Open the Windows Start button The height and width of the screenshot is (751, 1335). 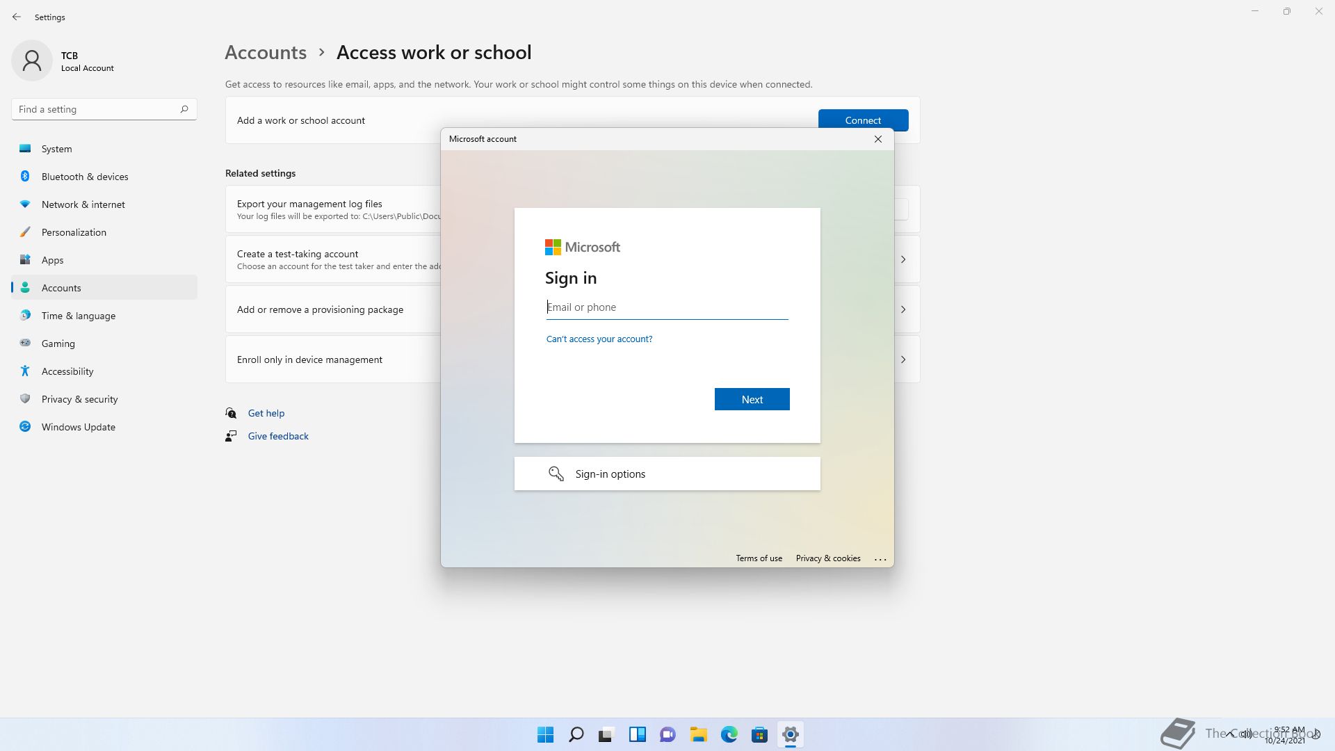coord(546,734)
